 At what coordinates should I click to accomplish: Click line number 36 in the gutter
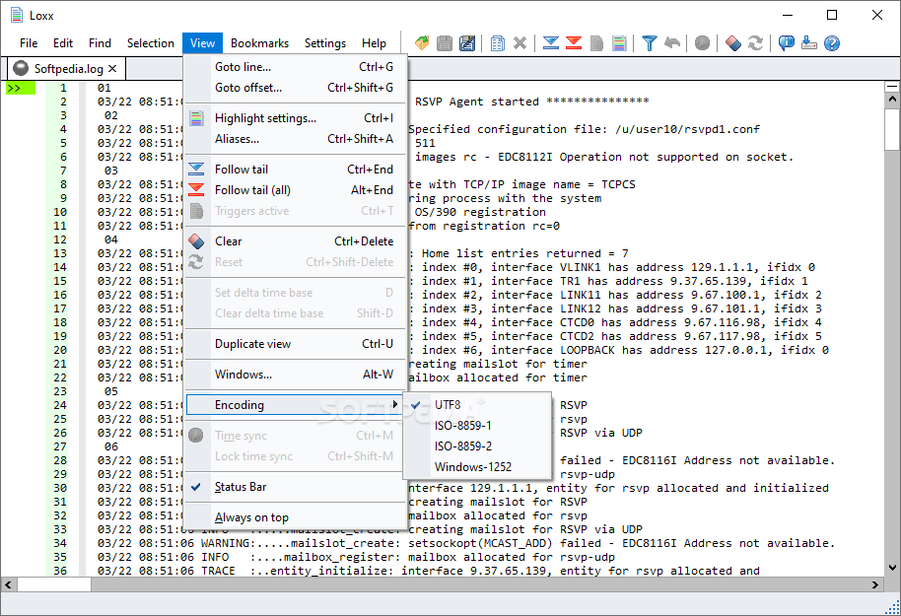click(60, 571)
